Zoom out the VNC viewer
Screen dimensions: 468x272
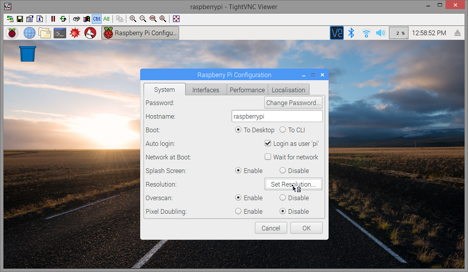pyautogui.click(x=143, y=19)
